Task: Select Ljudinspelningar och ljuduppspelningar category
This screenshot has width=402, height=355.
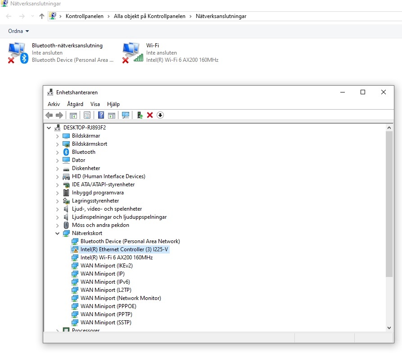Action: coord(119,217)
